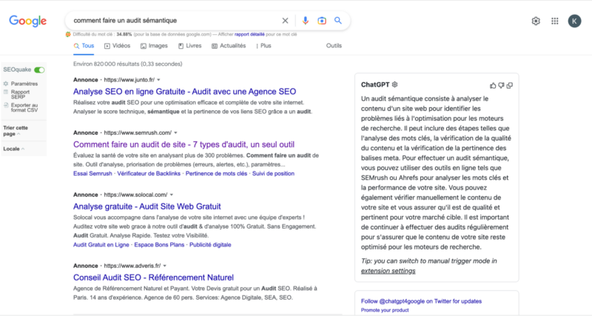Expand the Locale section
The height and width of the screenshot is (316, 592).
pyautogui.click(x=13, y=149)
